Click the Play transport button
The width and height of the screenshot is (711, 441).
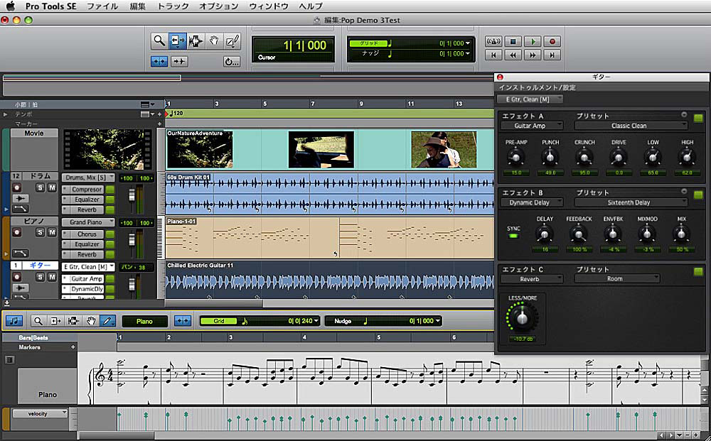pyautogui.click(x=532, y=42)
